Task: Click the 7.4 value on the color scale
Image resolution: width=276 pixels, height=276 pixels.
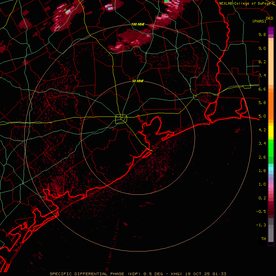Action: click(x=262, y=75)
